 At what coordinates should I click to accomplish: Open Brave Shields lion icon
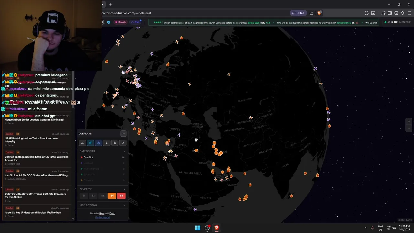319,13
